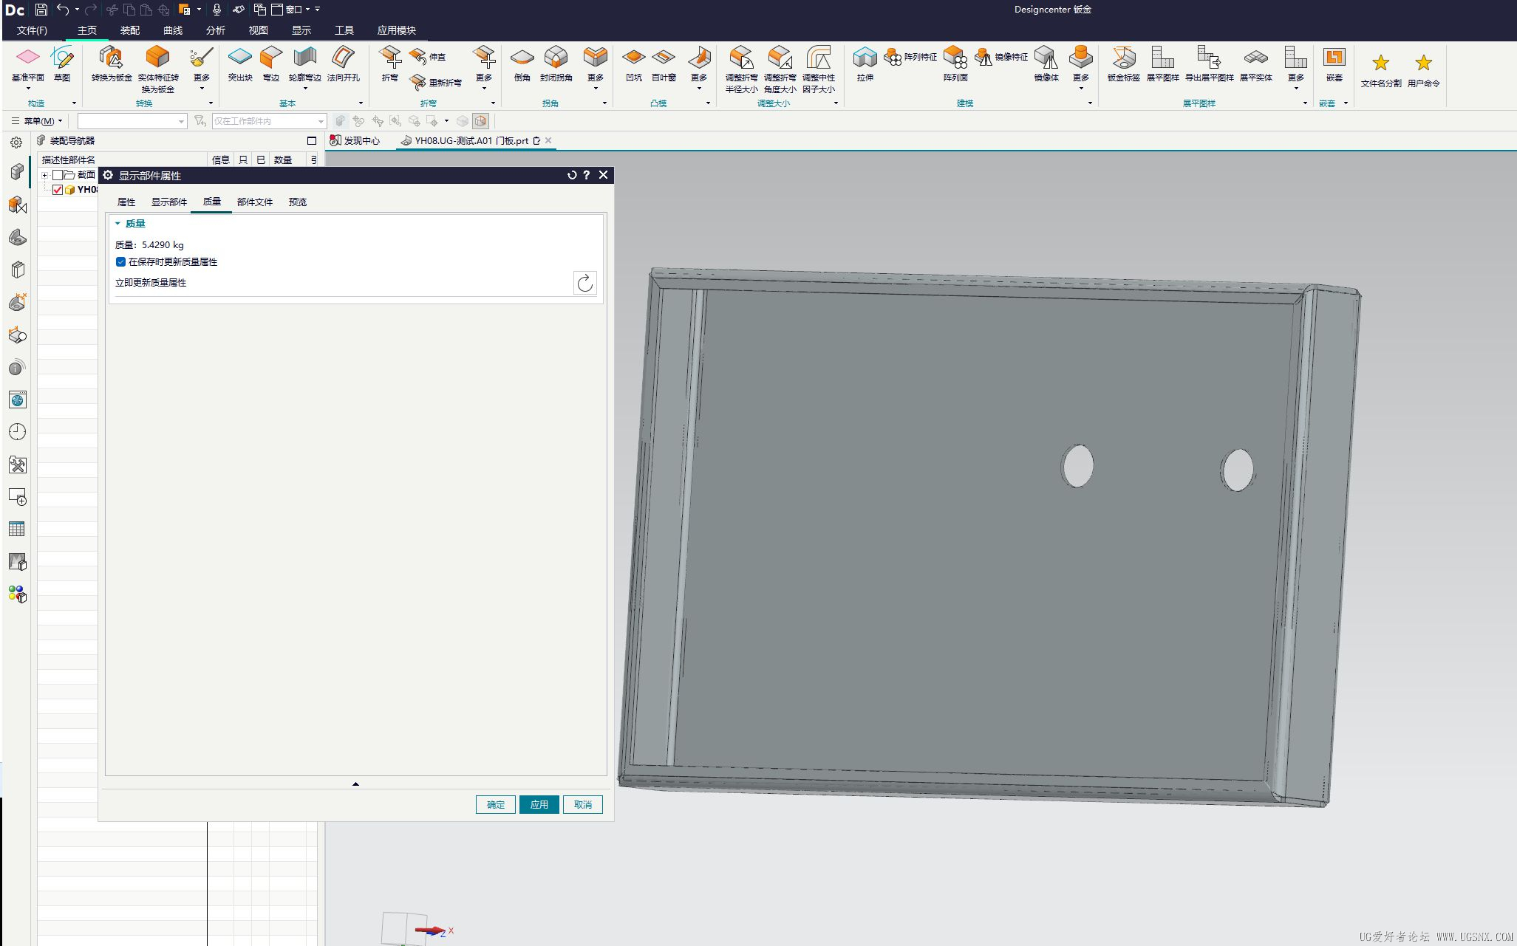Reset the 显示部件属性 dialog
The image size is (1517, 946).
(x=571, y=175)
